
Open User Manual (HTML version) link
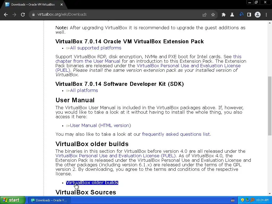click(100, 125)
